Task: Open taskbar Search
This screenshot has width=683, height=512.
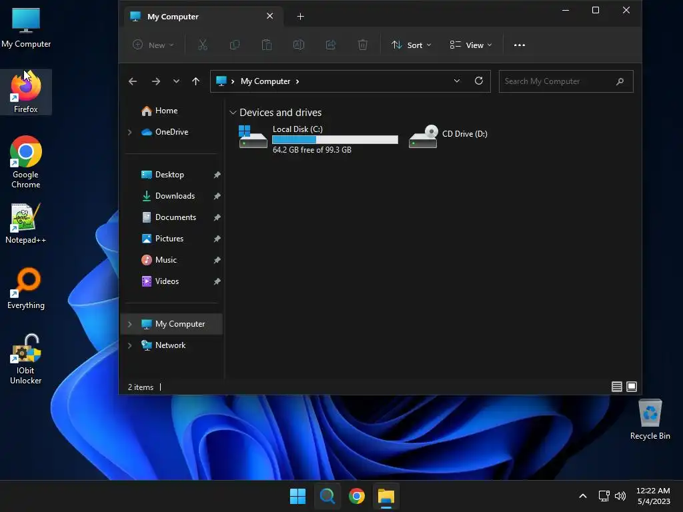Action: click(x=327, y=496)
